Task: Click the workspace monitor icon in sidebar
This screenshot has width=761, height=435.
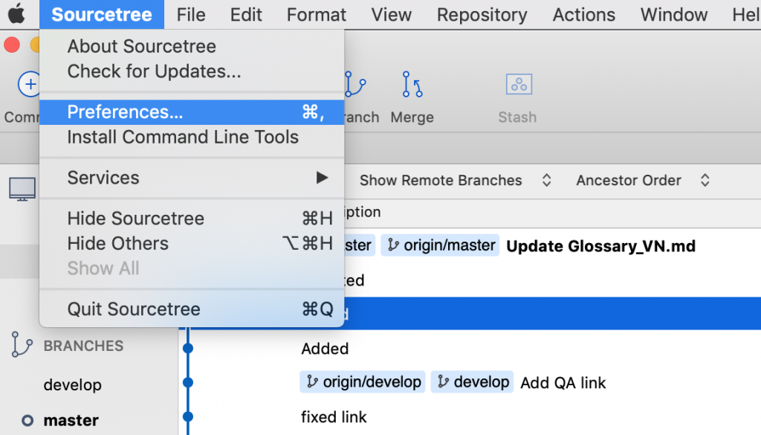Action: tap(22, 189)
